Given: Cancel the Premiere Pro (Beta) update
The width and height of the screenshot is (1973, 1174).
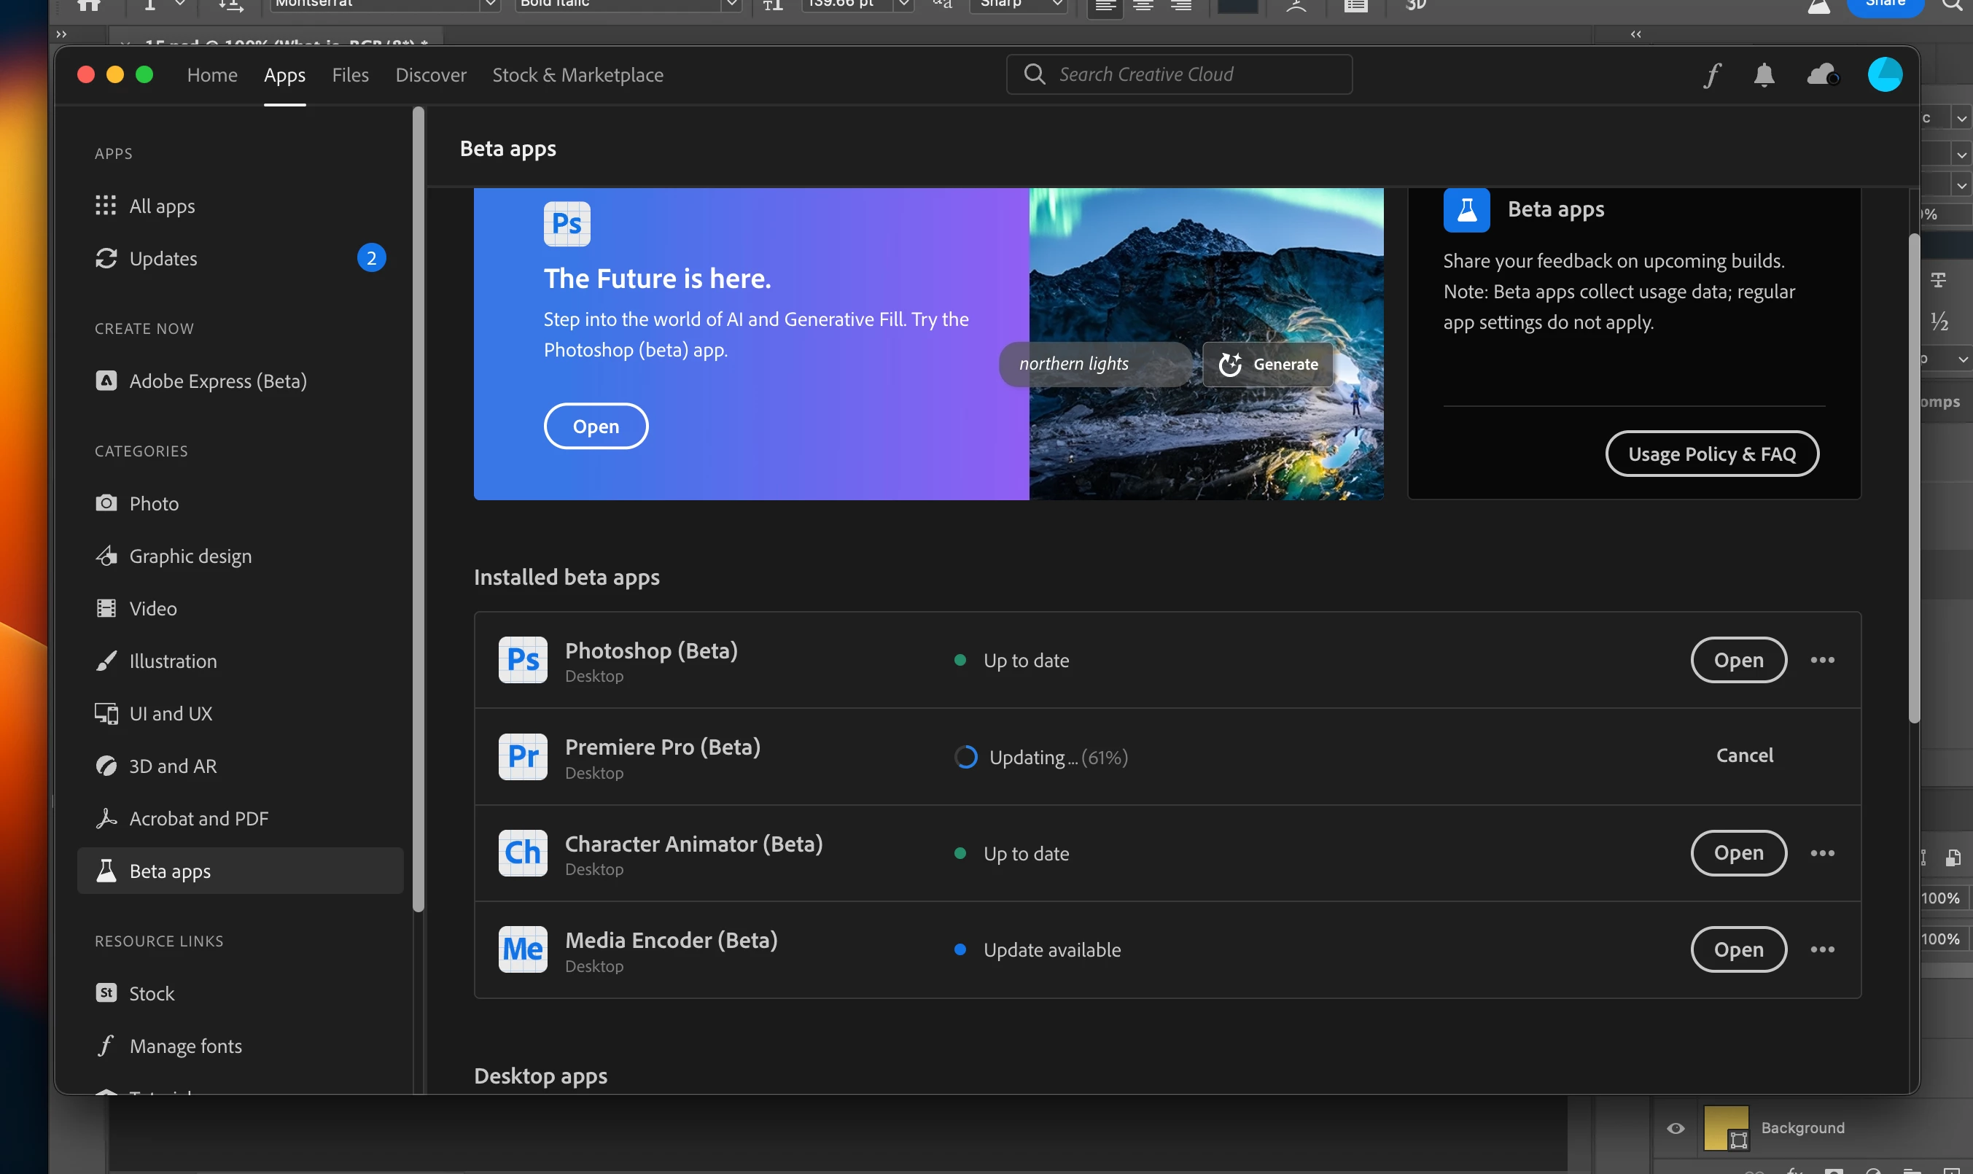Looking at the screenshot, I should (x=1745, y=755).
